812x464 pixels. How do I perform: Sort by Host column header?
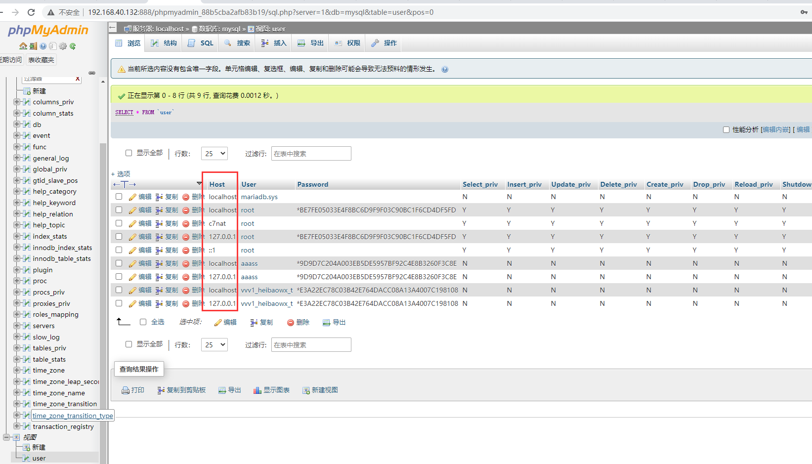click(x=217, y=184)
